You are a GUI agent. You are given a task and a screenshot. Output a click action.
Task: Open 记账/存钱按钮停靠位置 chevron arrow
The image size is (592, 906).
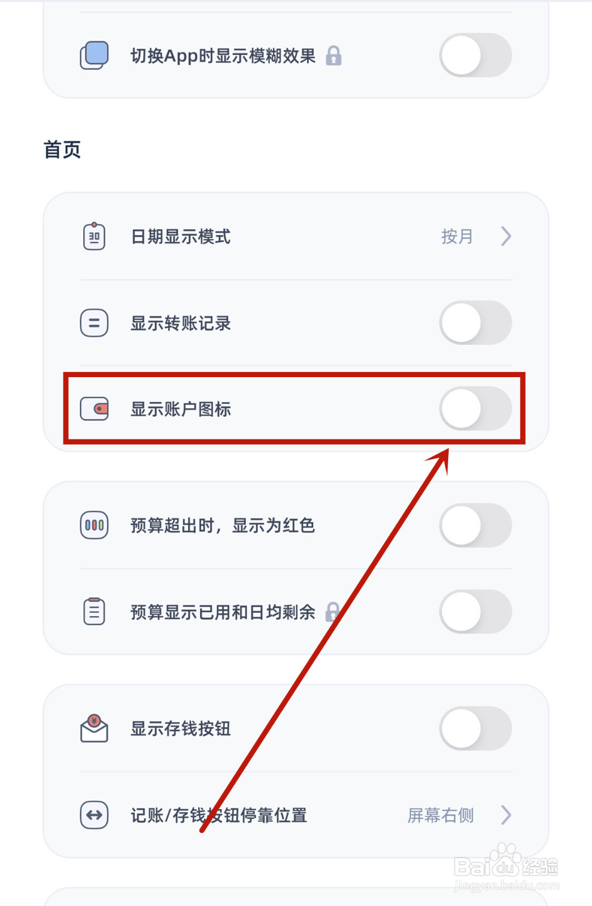[x=506, y=815]
